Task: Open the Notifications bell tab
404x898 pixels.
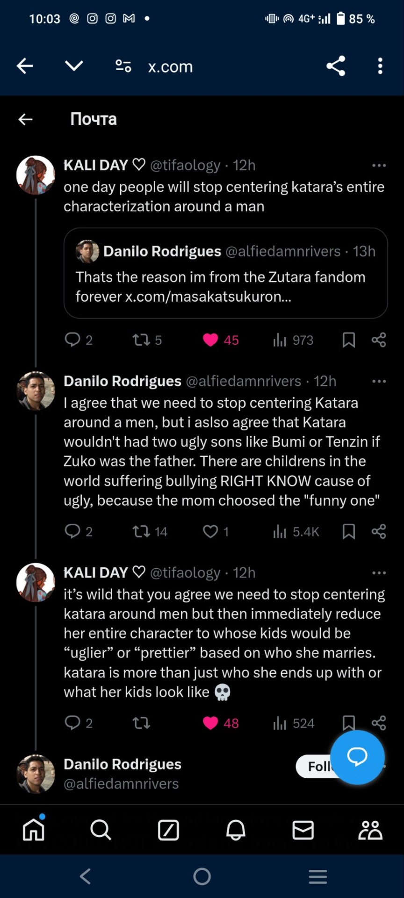Action: coord(236,830)
